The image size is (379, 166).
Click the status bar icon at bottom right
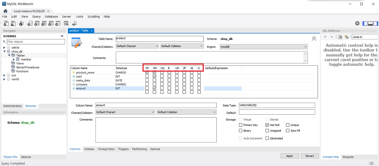[x=371, y=163]
